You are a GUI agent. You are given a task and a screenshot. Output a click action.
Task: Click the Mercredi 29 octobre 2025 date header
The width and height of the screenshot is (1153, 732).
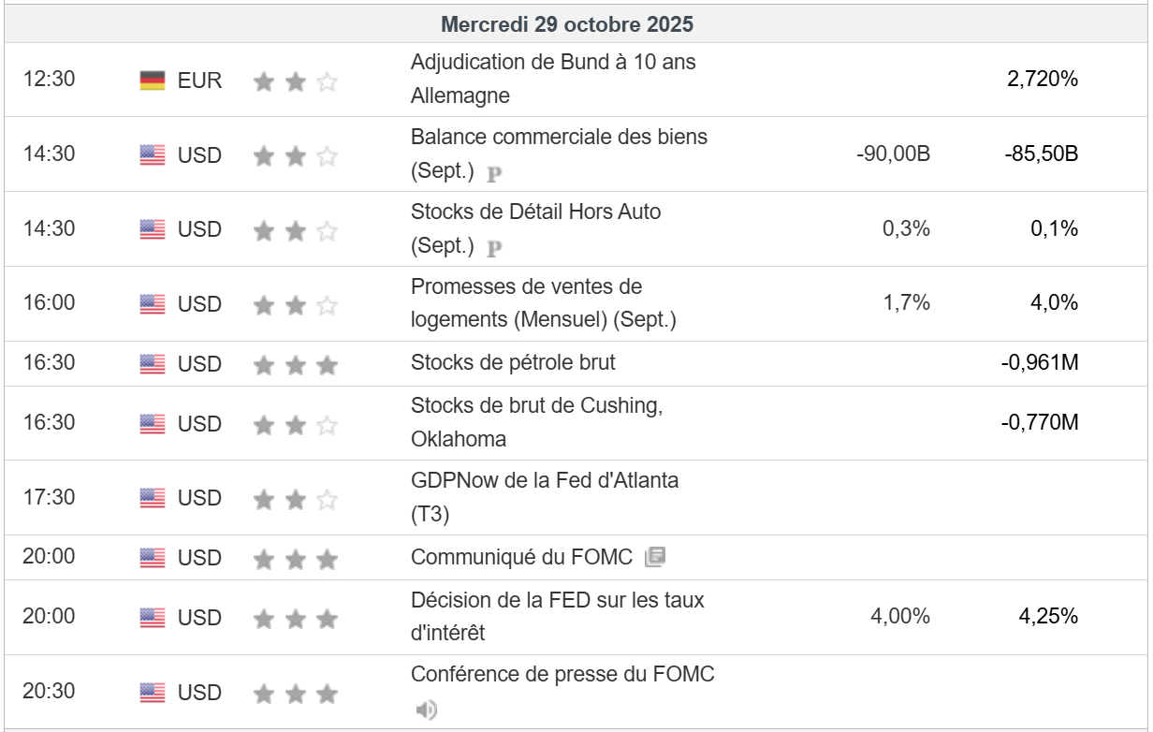coord(567,24)
